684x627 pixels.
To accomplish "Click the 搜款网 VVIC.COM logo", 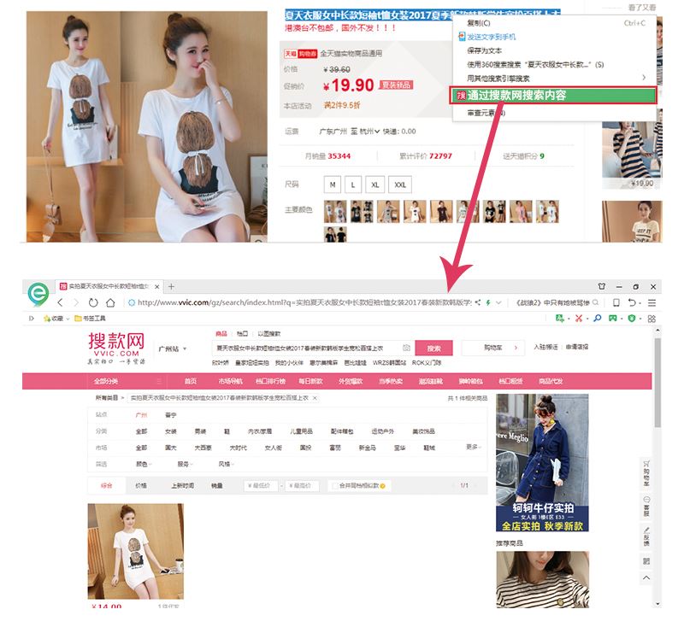I will click(x=116, y=348).
